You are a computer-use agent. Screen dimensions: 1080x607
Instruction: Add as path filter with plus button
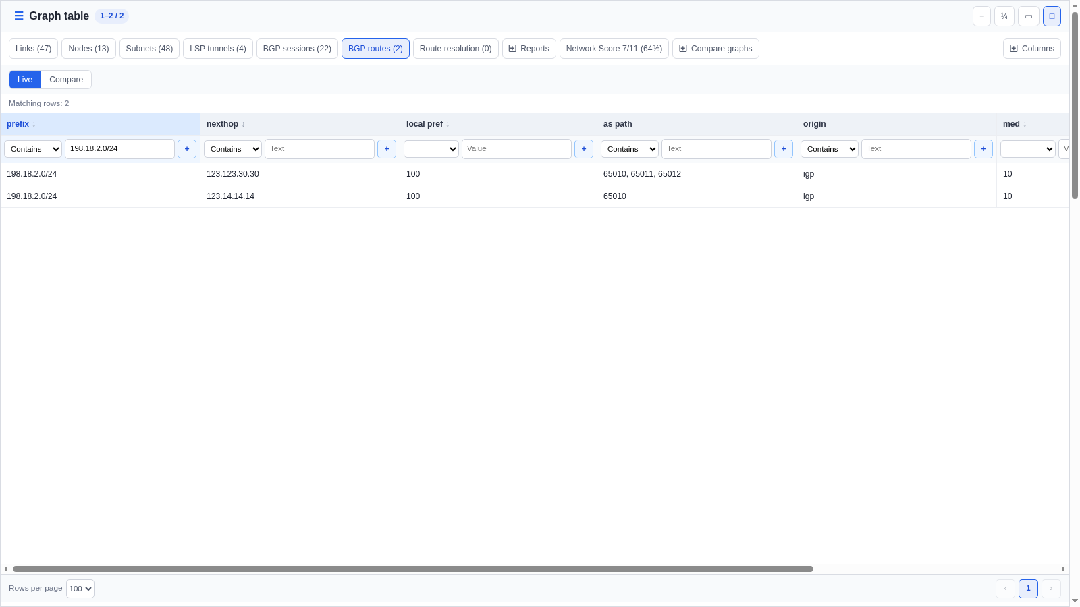(784, 149)
